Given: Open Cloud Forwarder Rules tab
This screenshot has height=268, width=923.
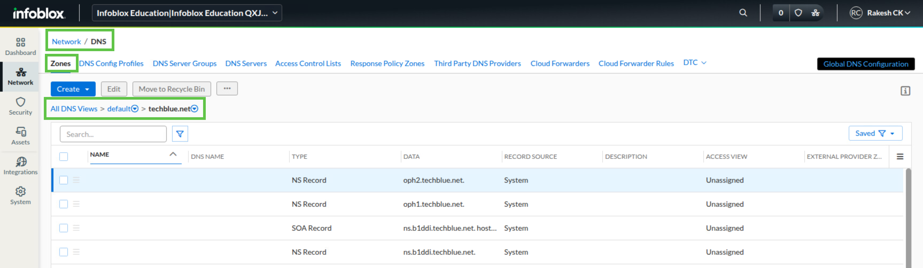Looking at the screenshot, I should (636, 63).
